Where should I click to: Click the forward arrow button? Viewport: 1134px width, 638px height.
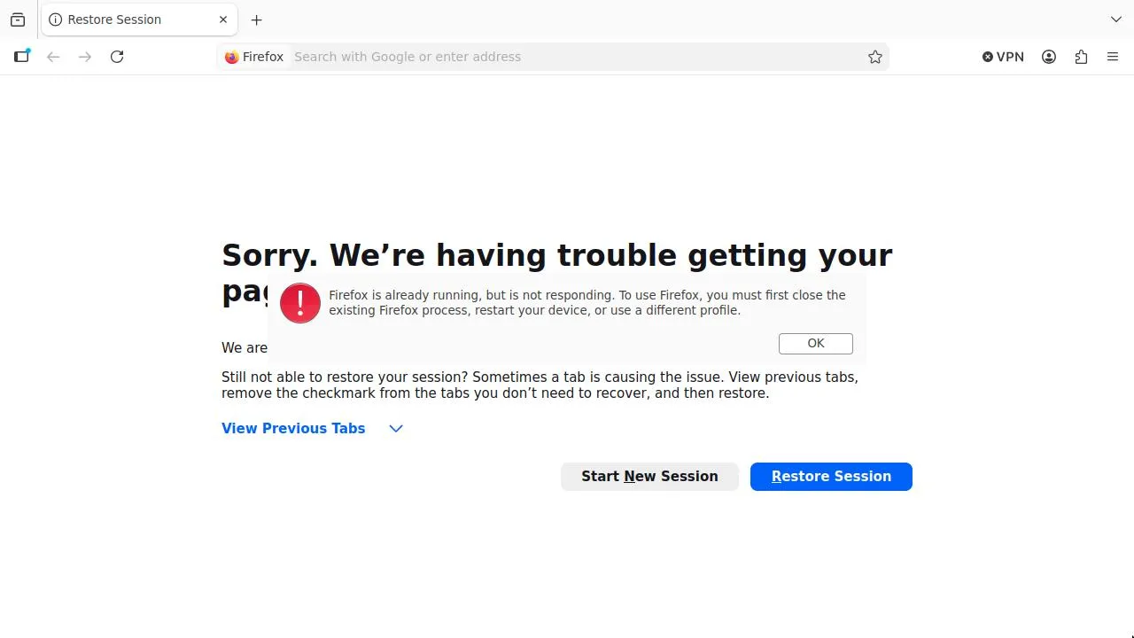pyautogui.click(x=85, y=57)
